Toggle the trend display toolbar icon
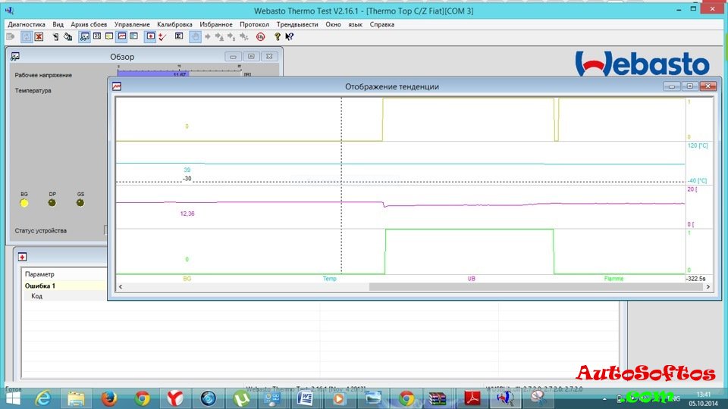 (121, 36)
